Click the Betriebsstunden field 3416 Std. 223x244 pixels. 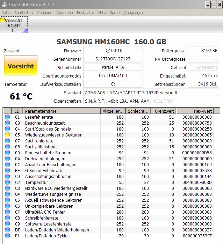tap(203, 84)
